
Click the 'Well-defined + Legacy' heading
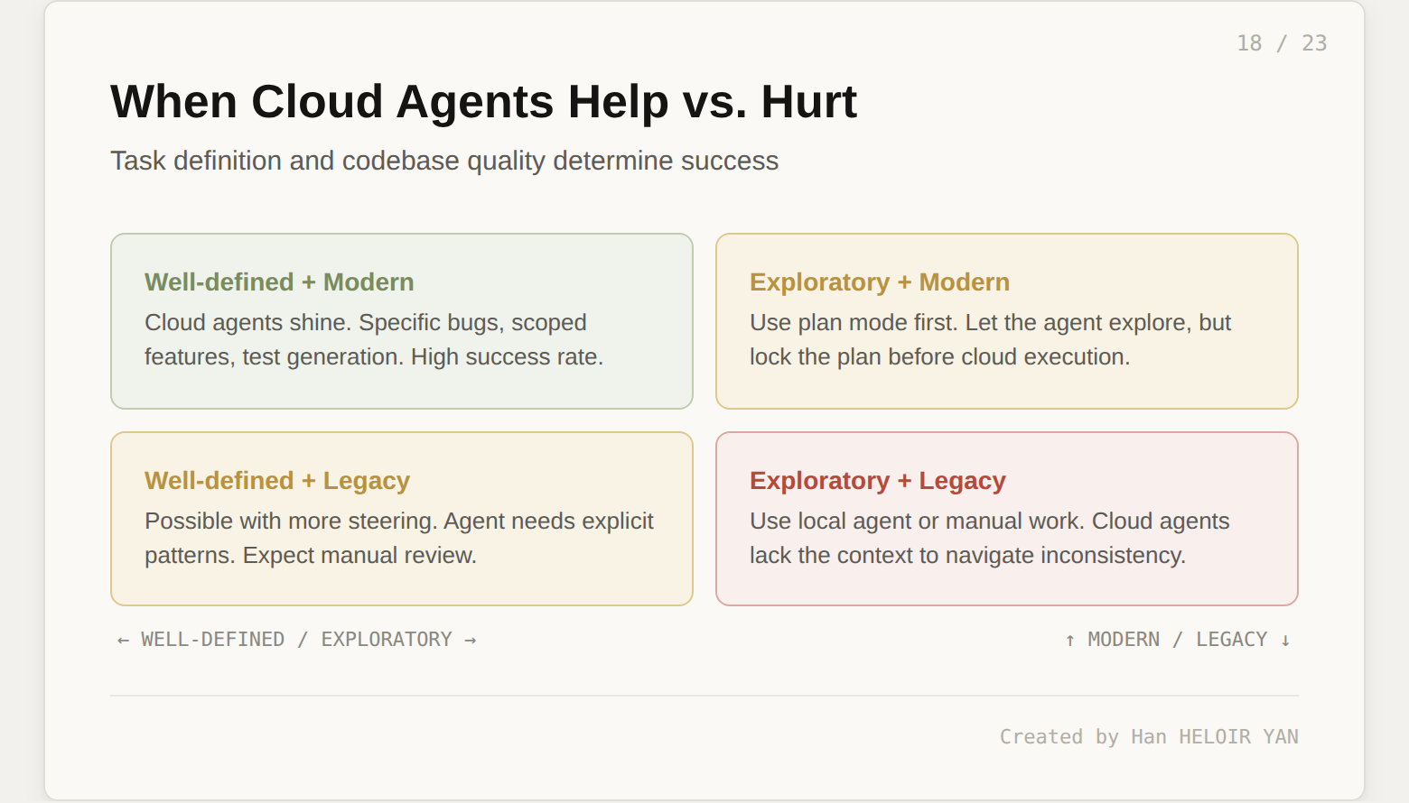(x=277, y=481)
